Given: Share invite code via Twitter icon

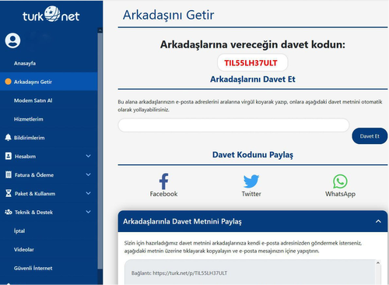Looking at the screenshot, I should 251,181.
